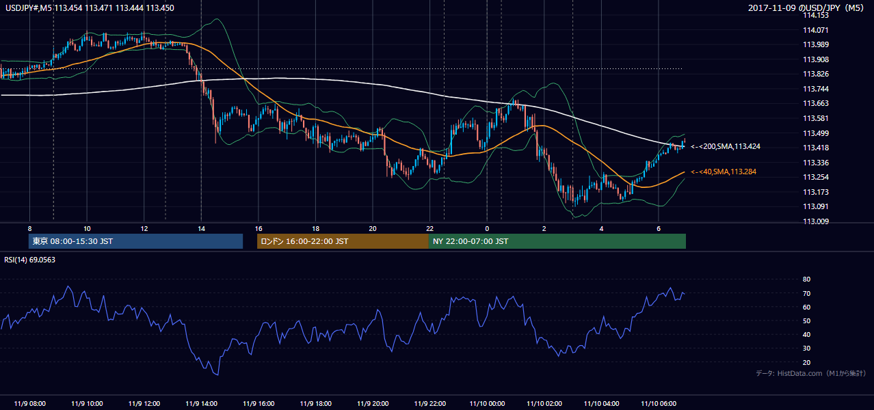
Task: Click the NY session bar 22:00-07:00 JST
Action: point(557,241)
